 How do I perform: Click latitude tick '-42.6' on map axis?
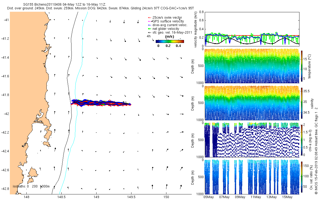pyautogui.click(x=5, y=170)
